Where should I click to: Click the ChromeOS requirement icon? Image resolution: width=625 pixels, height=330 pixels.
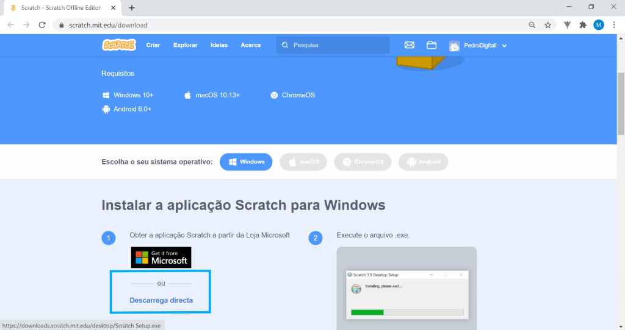click(x=274, y=95)
